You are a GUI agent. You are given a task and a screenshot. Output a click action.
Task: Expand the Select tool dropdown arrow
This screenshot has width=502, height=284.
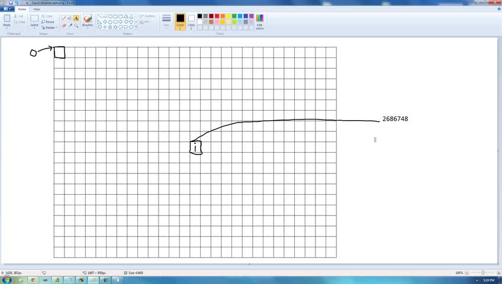click(34, 28)
